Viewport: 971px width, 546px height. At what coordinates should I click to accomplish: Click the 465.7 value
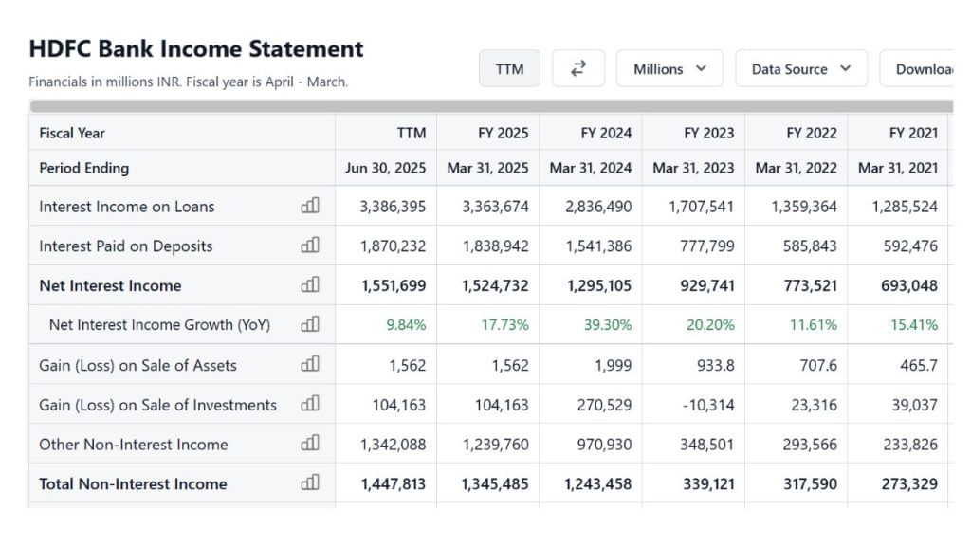(919, 365)
